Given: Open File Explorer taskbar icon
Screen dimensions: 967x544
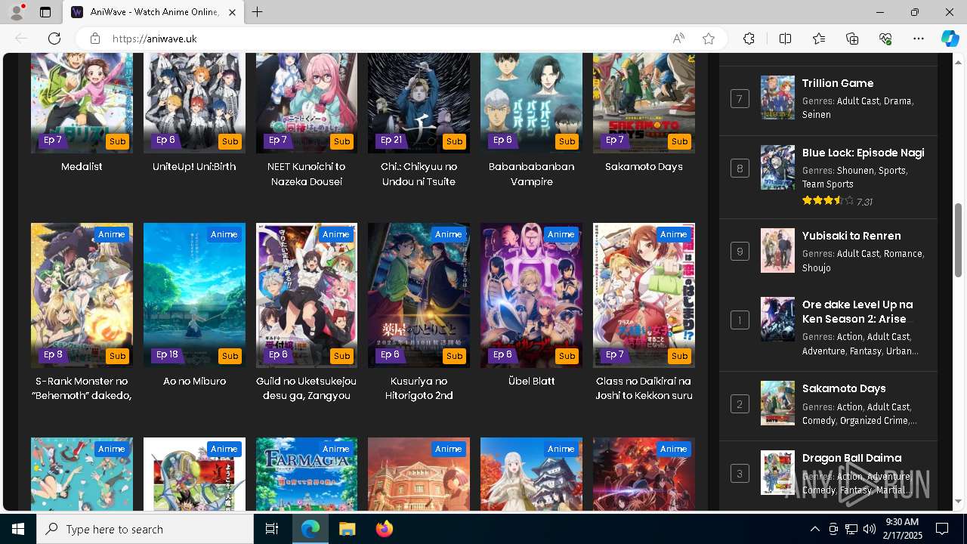Looking at the screenshot, I should click(x=347, y=529).
